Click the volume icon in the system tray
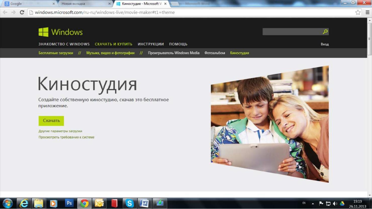 (335, 203)
